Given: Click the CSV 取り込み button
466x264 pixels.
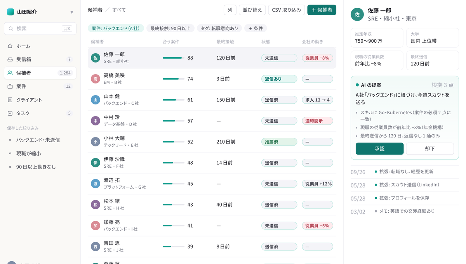Looking at the screenshot, I should [x=286, y=10].
